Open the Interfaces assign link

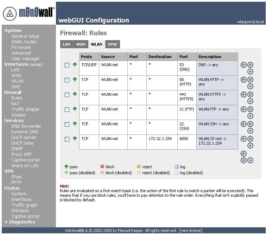click(36, 64)
